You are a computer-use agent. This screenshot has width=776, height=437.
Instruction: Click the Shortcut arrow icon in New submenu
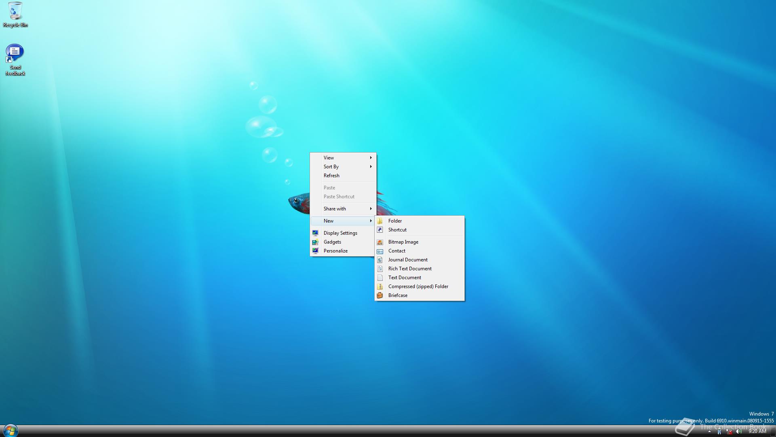[x=380, y=230]
